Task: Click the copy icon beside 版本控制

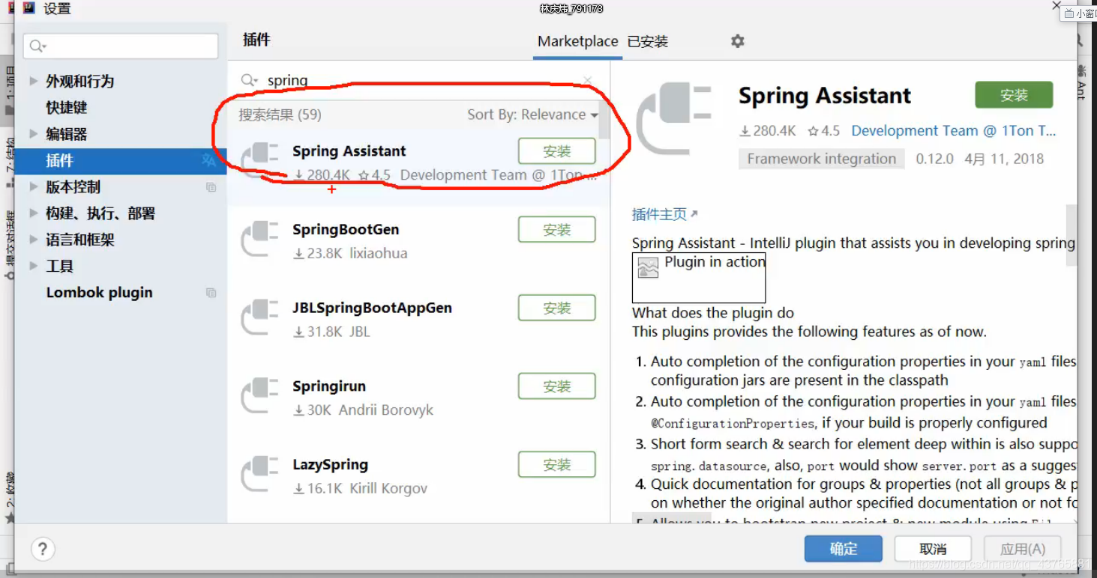Action: [x=211, y=187]
